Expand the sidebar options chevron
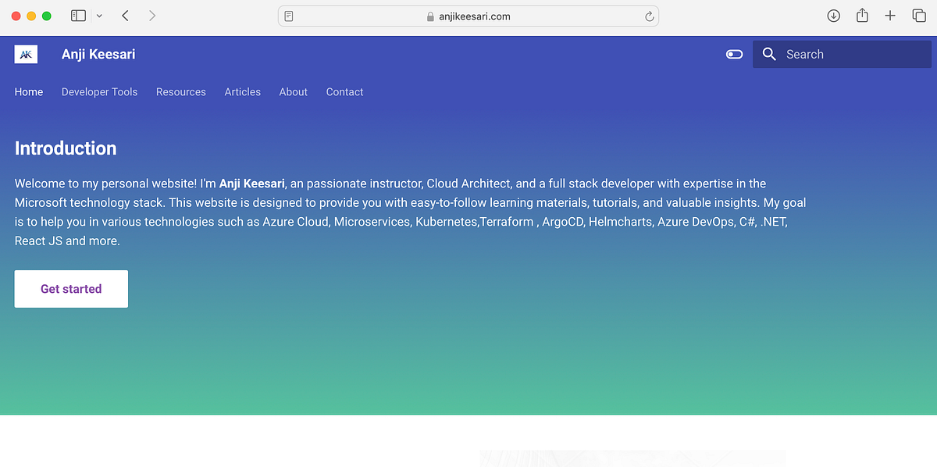 point(98,15)
